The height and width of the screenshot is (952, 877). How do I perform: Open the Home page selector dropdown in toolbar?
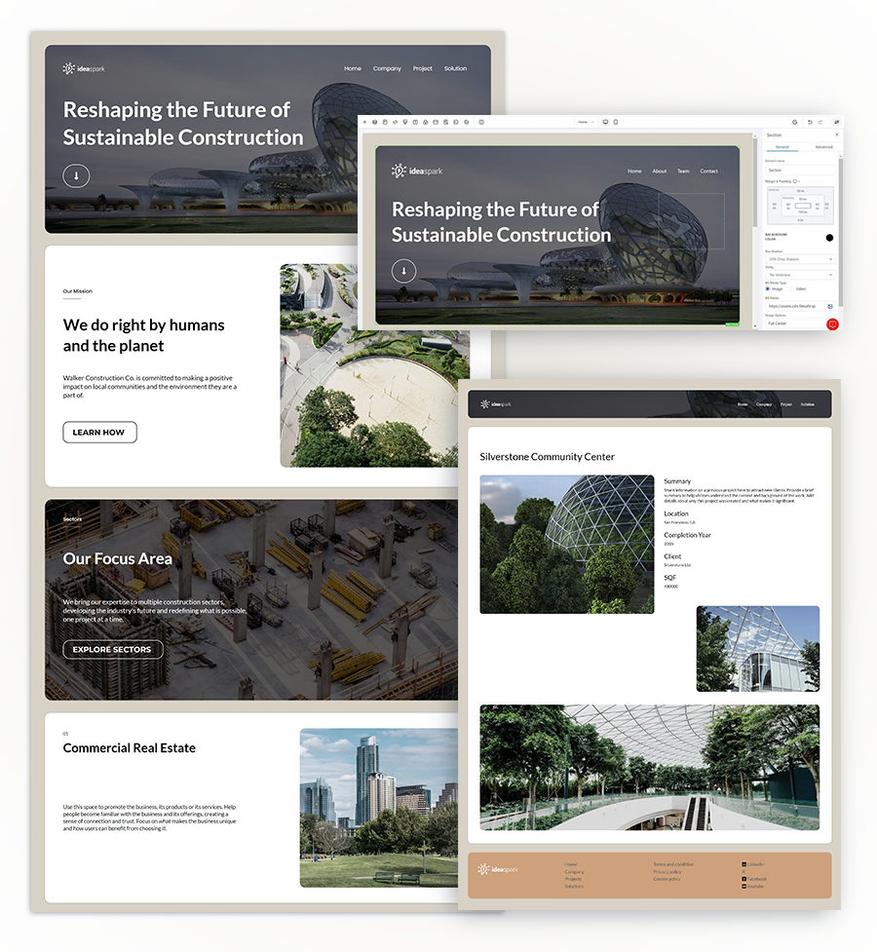coord(586,122)
